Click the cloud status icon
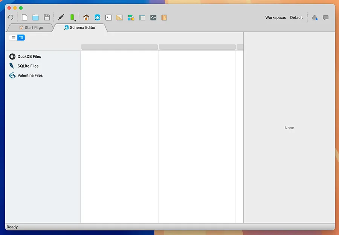The width and height of the screenshot is (339, 235). coord(315,17)
